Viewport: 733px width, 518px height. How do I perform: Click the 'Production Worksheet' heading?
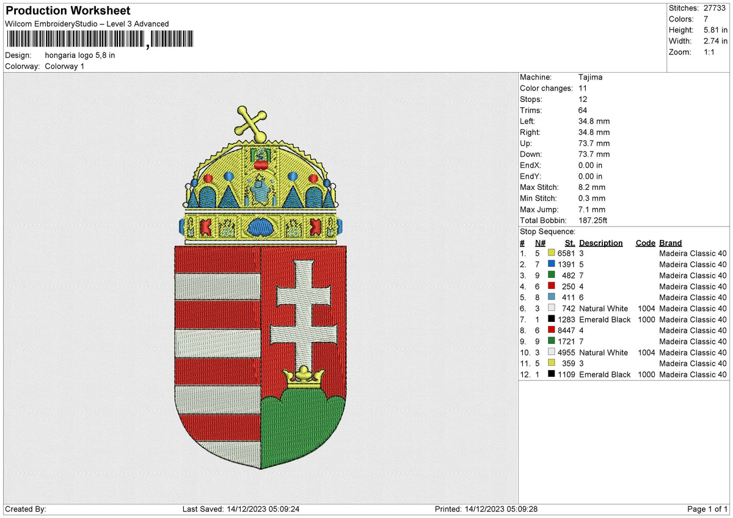click(x=68, y=11)
